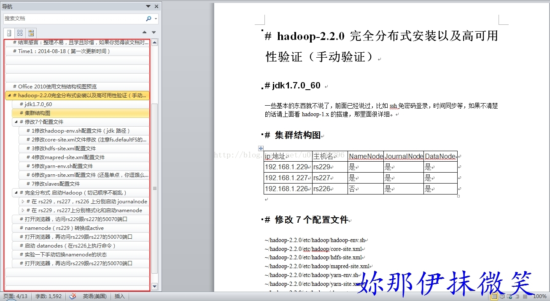Select # 结束感言 heading at top of list
This screenshot has height=301, width=550.
coord(77,43)
